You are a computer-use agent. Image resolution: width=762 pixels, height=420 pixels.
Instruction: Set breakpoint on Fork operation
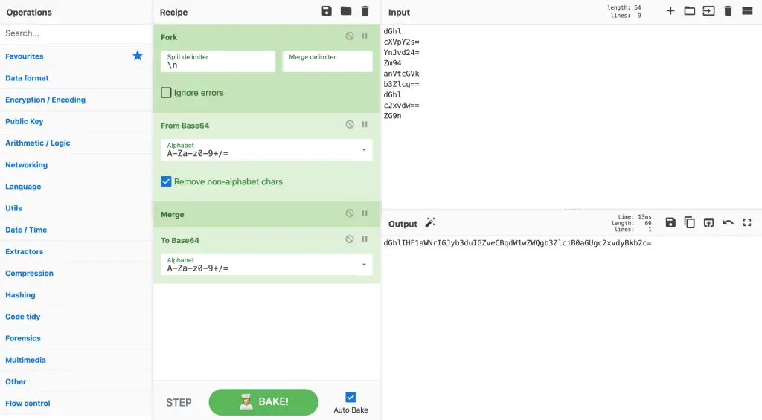click(x=365, y=36)
